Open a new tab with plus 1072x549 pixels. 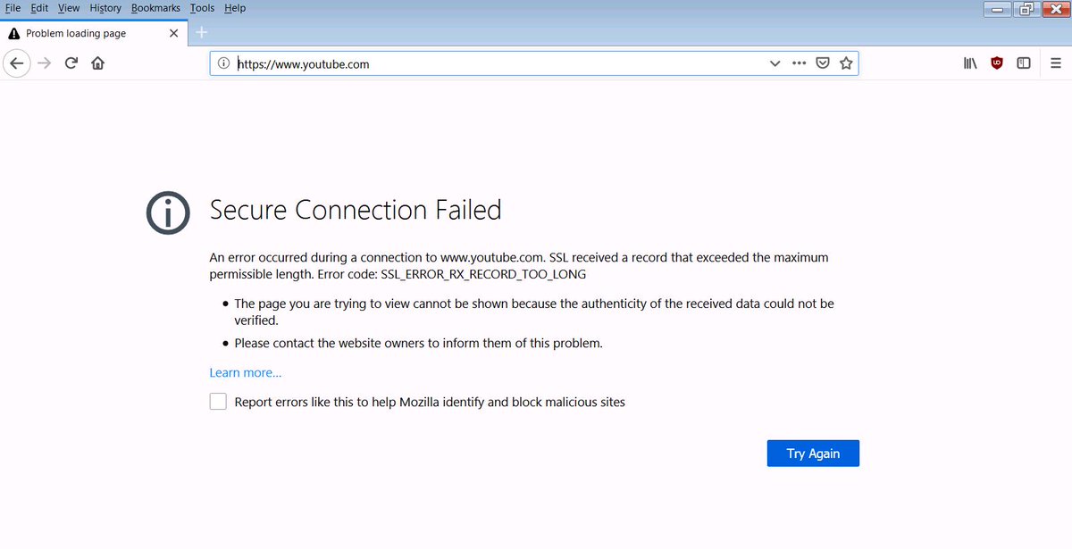(x=202, y=33)
